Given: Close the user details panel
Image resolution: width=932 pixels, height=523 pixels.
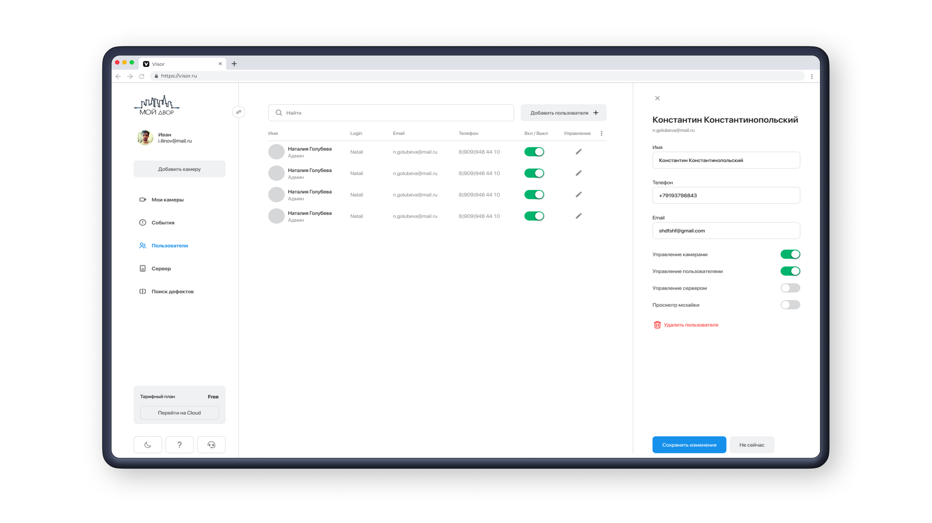Looking at the screenshot, I should click(x=657, y=98).
